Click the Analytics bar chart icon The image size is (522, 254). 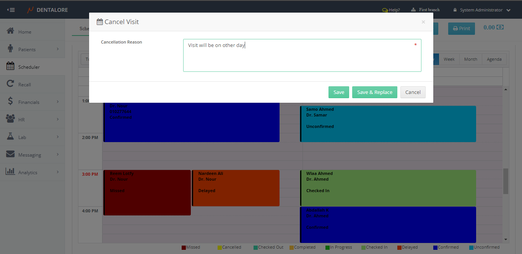coord(10,172)
